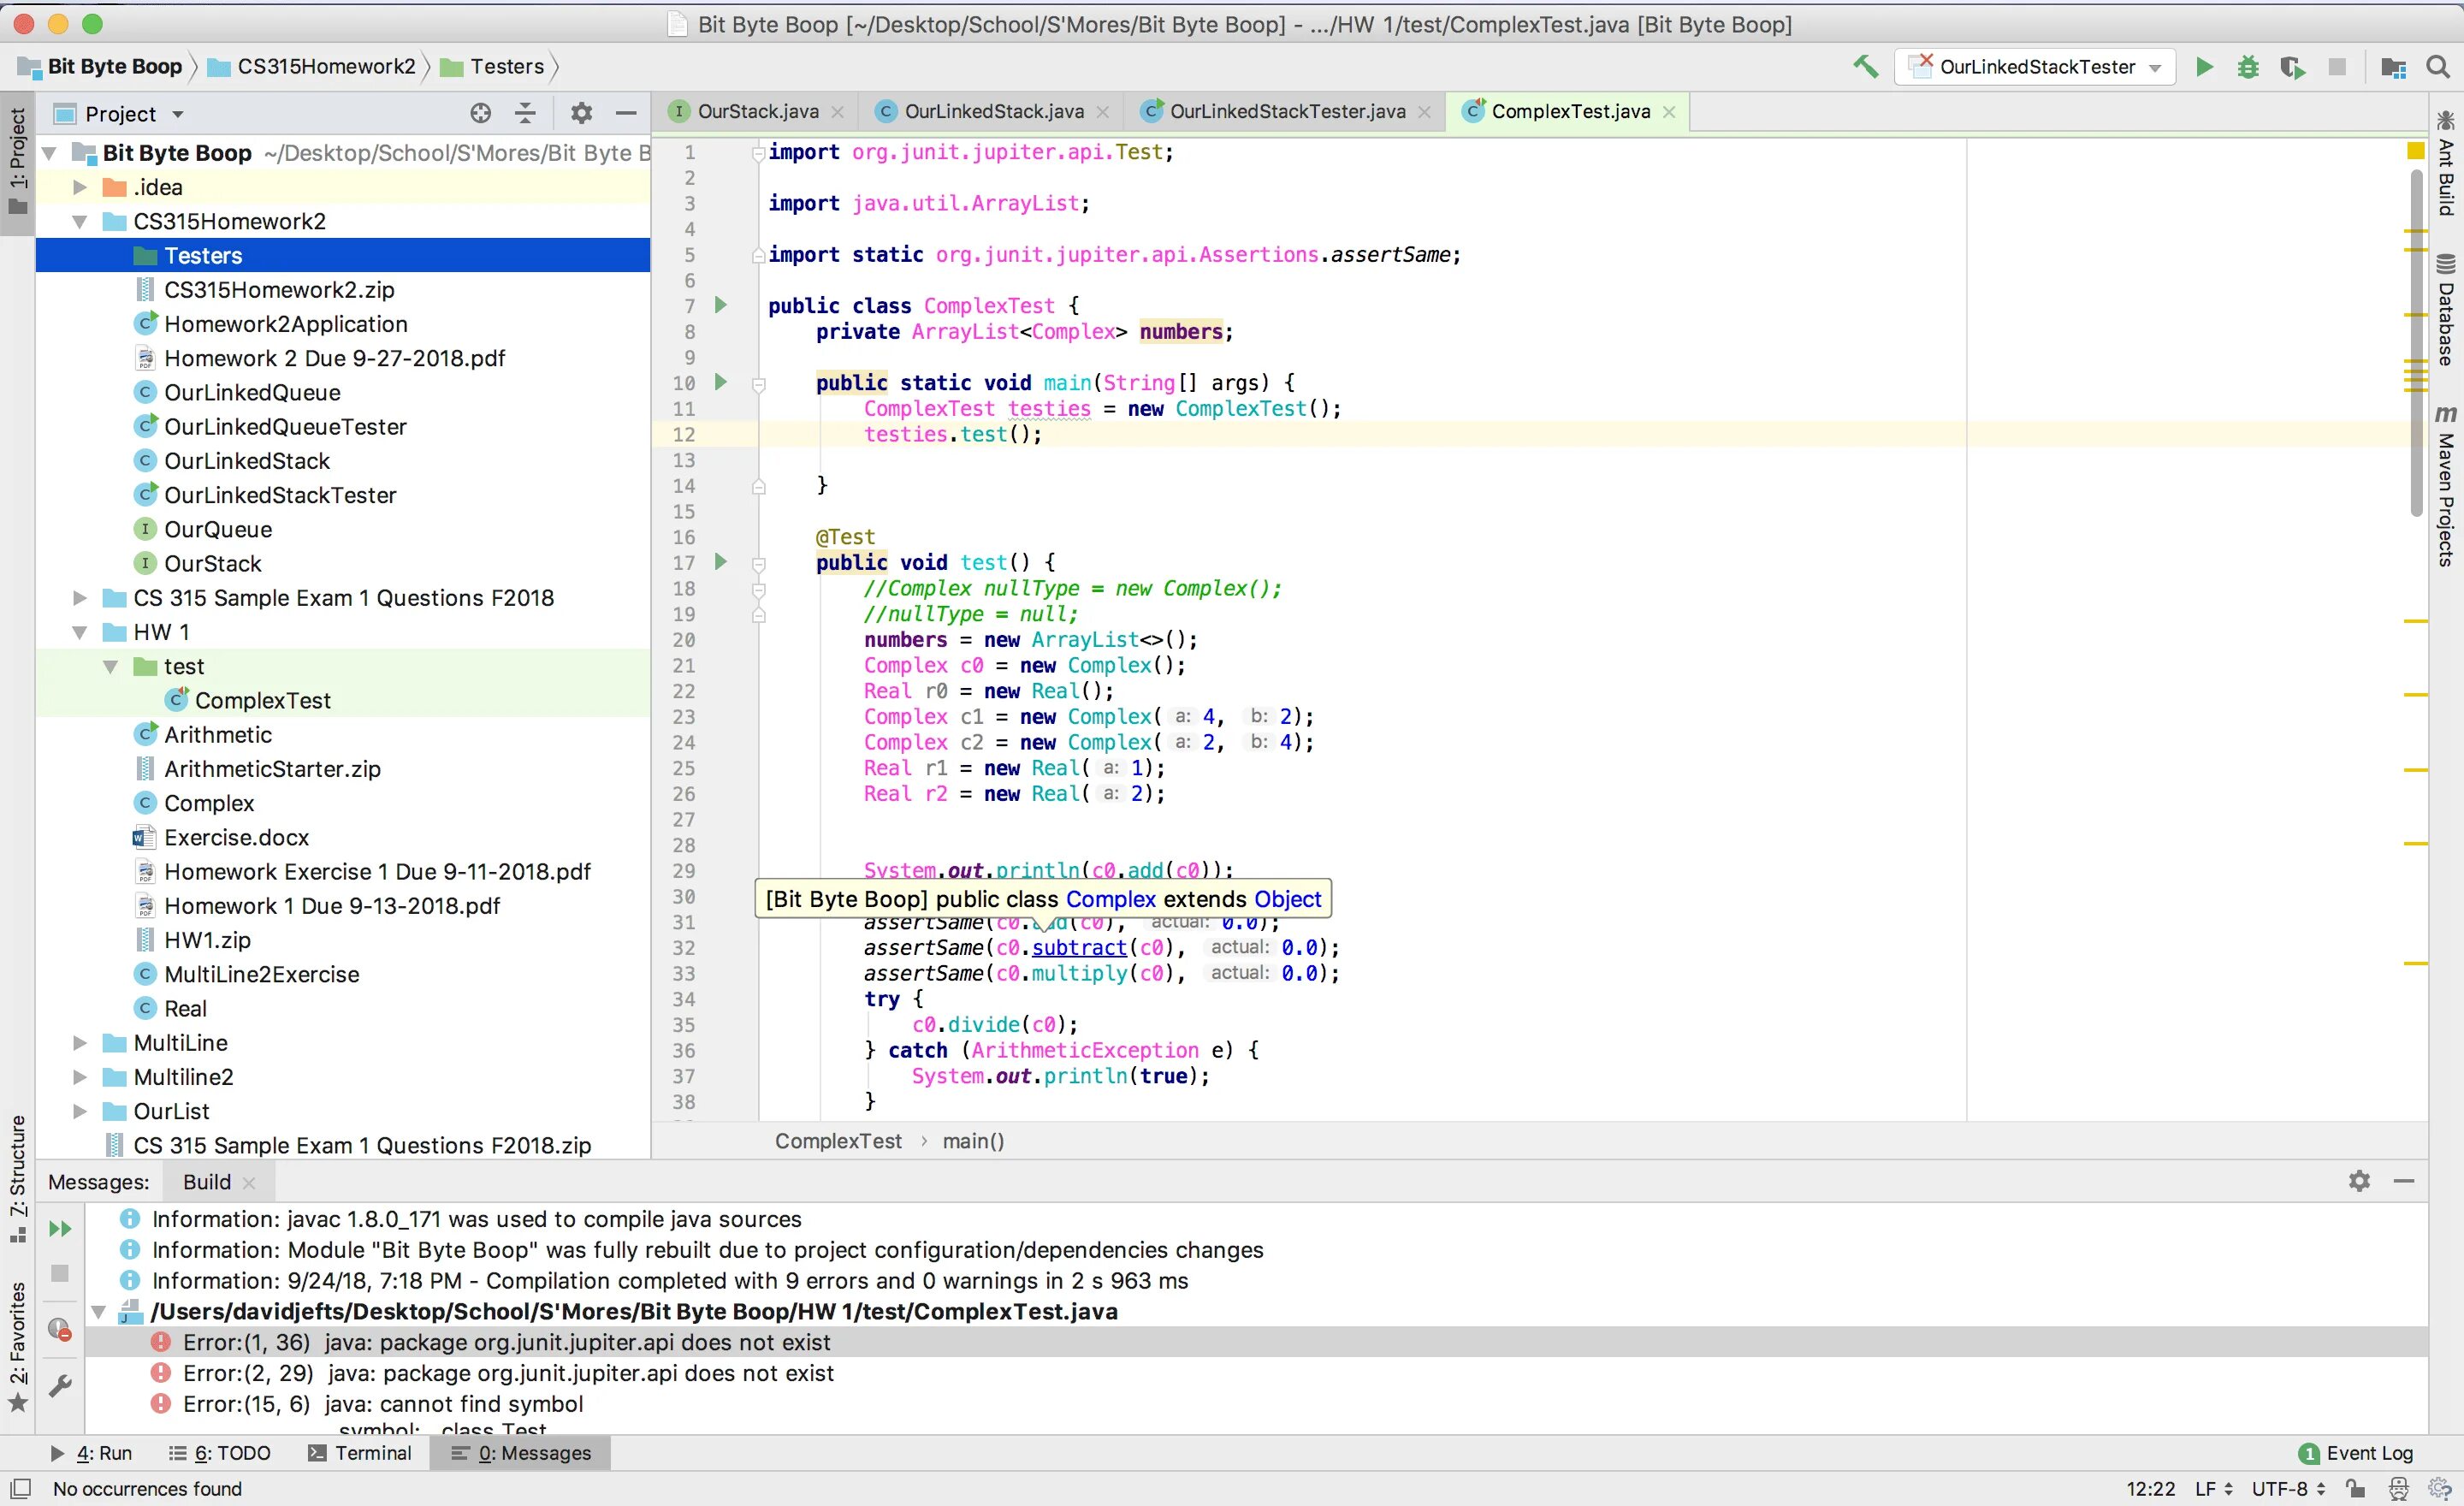Click the scroll-from-source crosshair icon
2464x1506 pixels.
pyautogui.click(x=480, y=113)
